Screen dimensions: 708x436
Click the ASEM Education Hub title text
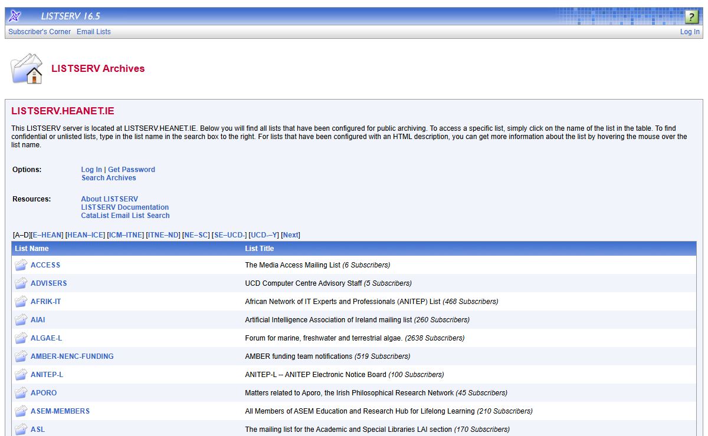360,411
